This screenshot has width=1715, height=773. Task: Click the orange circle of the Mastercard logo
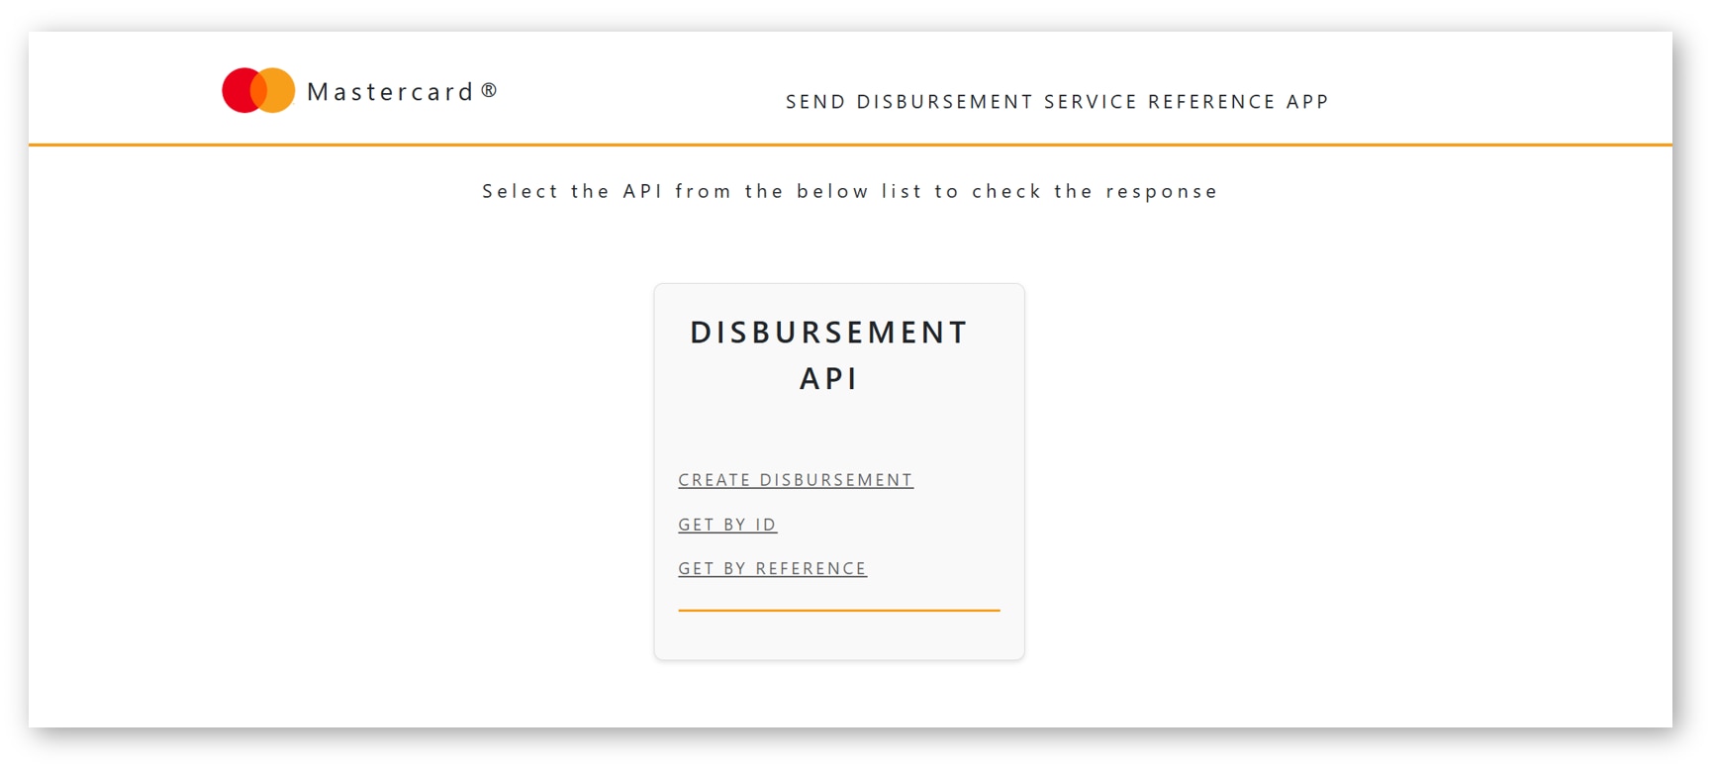pyautogui.click(x=281, y=90)
